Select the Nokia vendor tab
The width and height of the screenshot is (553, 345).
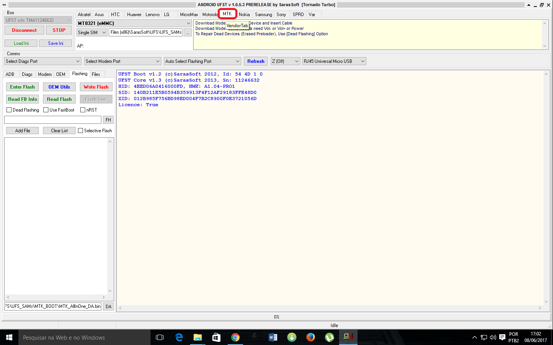[244, 15]
